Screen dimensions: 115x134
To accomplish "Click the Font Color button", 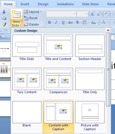I will pos(103,22).
